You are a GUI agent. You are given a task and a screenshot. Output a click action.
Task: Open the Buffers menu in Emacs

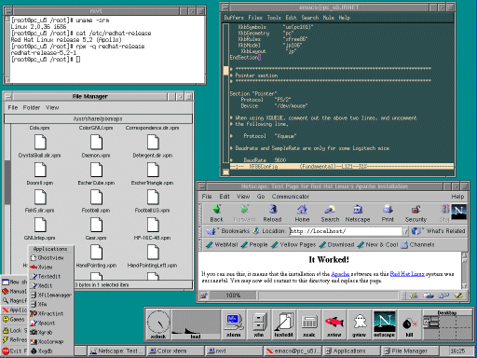click(234, 18)
